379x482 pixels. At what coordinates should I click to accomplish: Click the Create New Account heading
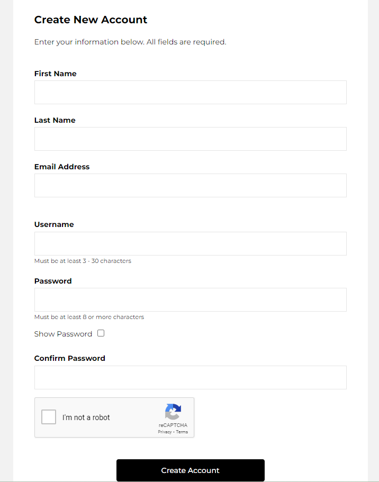click(91, 20)
